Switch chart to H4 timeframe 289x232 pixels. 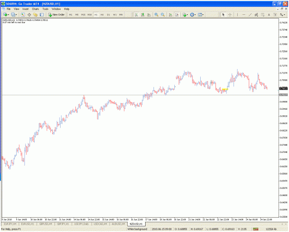tap(102, 14)
